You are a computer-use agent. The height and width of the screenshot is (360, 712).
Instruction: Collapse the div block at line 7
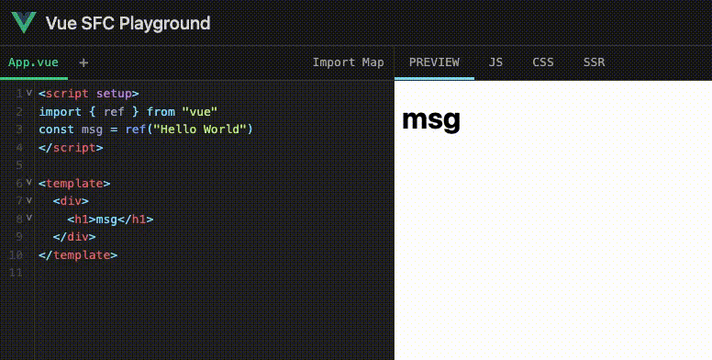coord(29,200)
